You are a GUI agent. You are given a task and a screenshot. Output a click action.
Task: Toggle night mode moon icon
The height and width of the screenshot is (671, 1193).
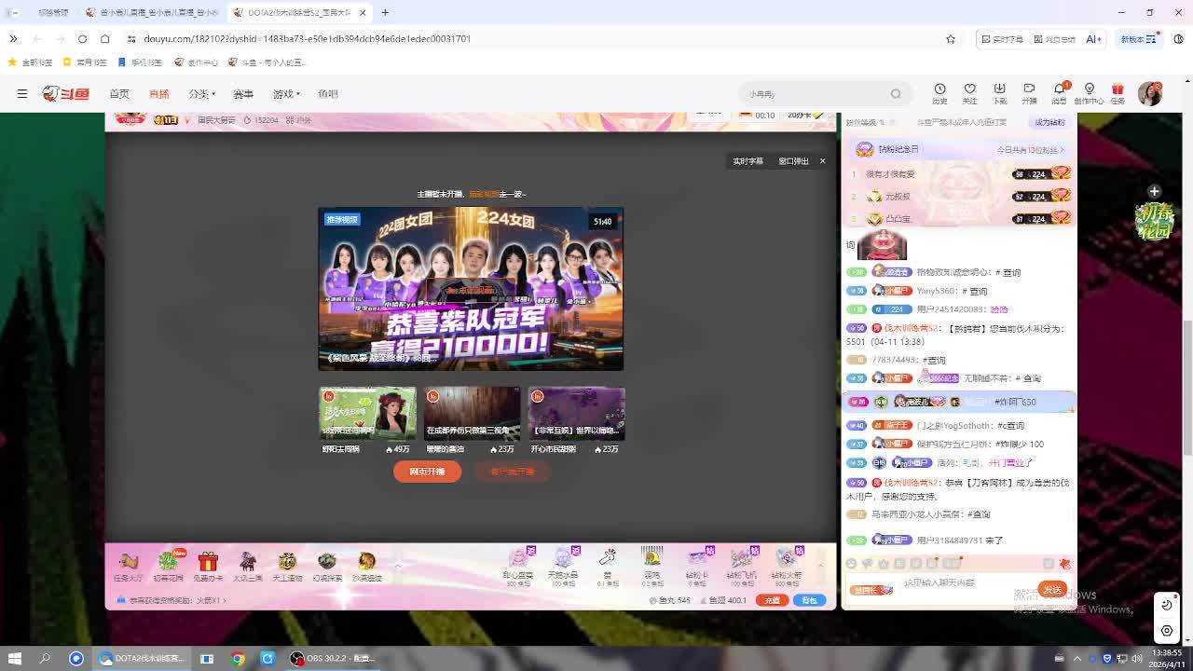(1167, 605)
